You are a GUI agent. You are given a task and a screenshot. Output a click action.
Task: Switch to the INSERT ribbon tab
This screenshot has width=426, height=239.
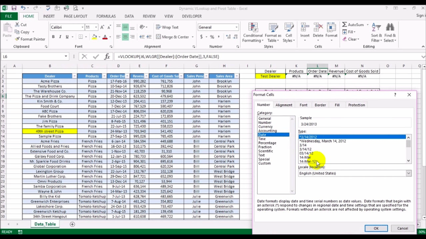point(49,17)
